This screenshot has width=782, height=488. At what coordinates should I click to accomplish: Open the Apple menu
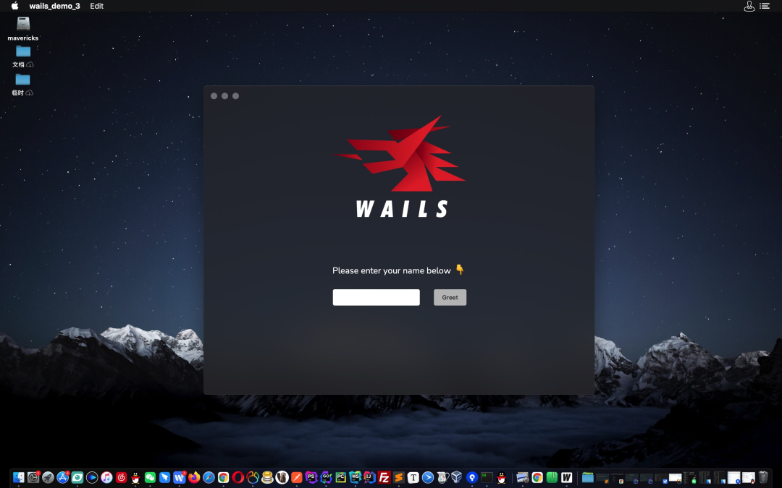coord(15,6)
